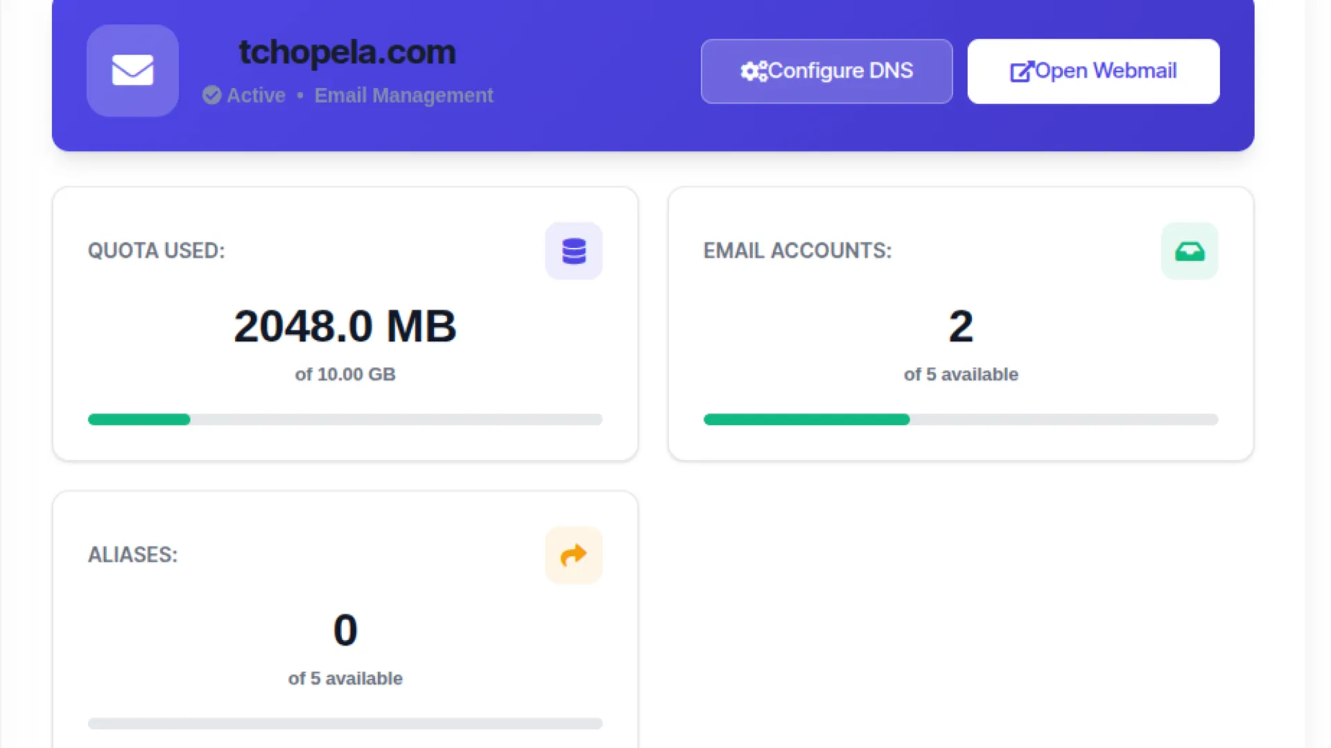Click the ALIASES heading
This screenshot has width=1331, height=748.
click(x=132, y=555)
